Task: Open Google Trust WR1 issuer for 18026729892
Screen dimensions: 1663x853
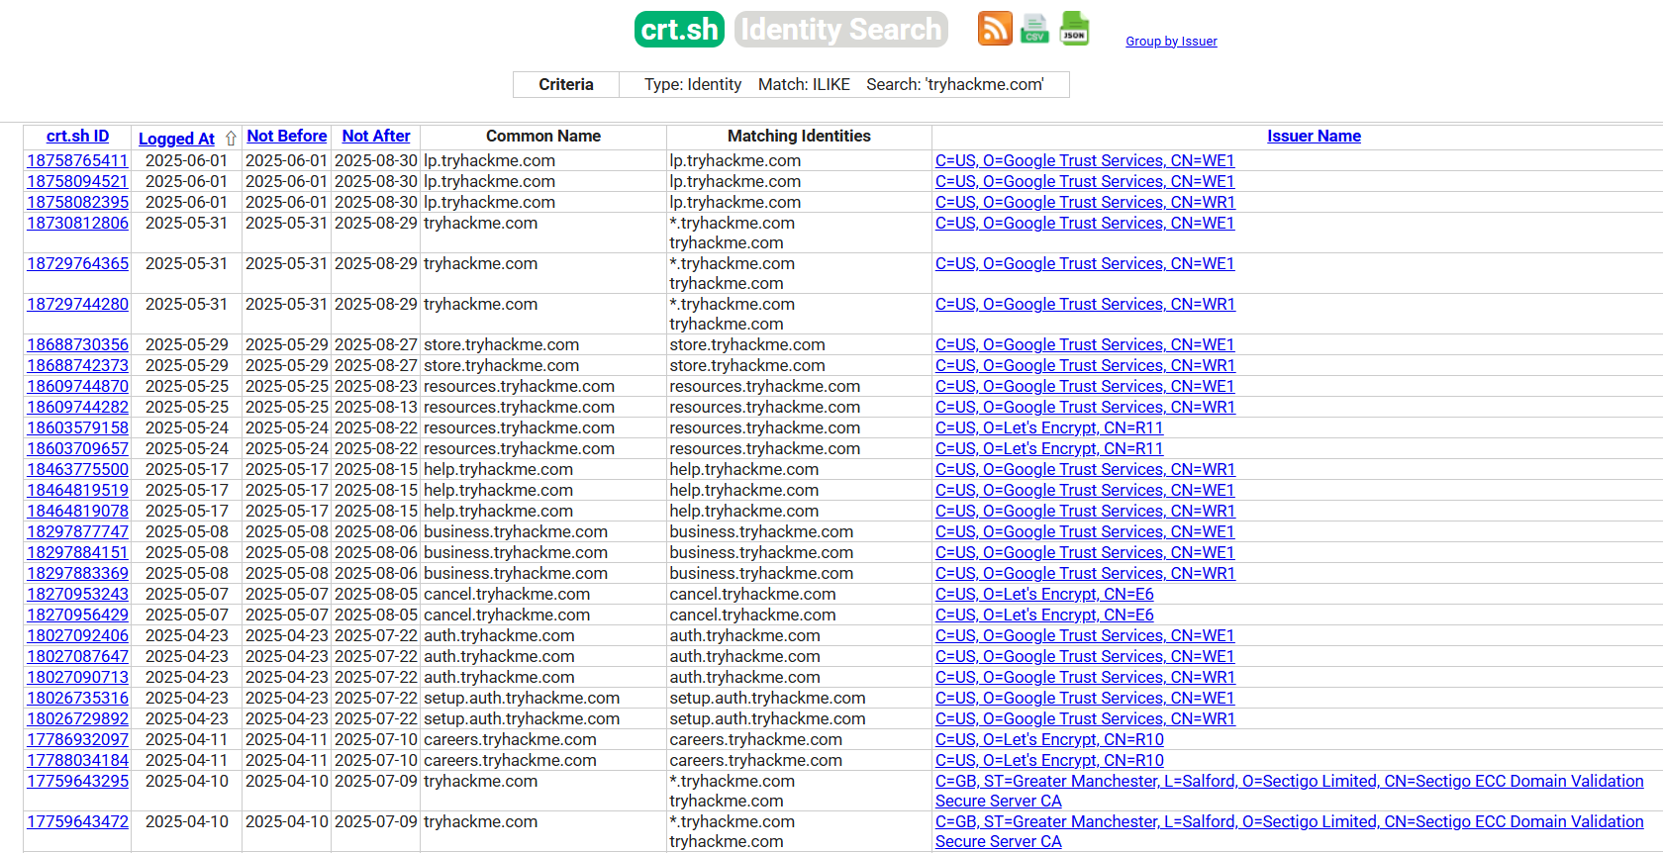Action: click(x=1085, y=718)
